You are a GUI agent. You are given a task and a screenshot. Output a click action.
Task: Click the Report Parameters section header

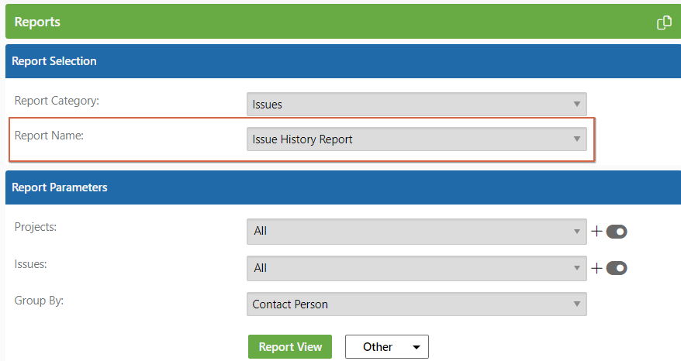pos(343,187)
